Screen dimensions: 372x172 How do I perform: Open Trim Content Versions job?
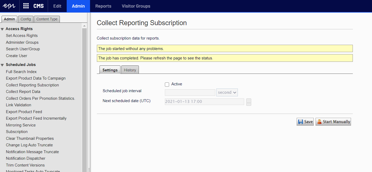pos(25,165)
